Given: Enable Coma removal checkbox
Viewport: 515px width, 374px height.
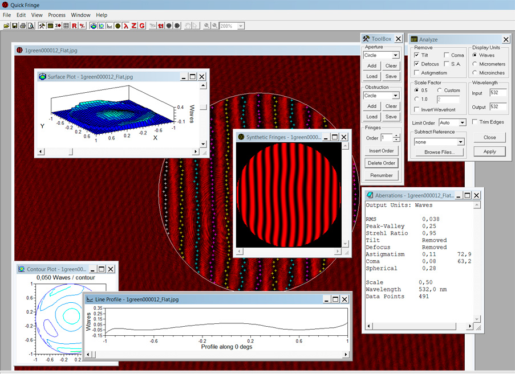Looking at the screenshot, I should point(447,55).
